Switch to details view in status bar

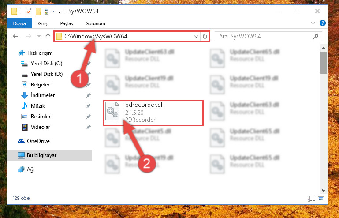(x=311, y=199)
